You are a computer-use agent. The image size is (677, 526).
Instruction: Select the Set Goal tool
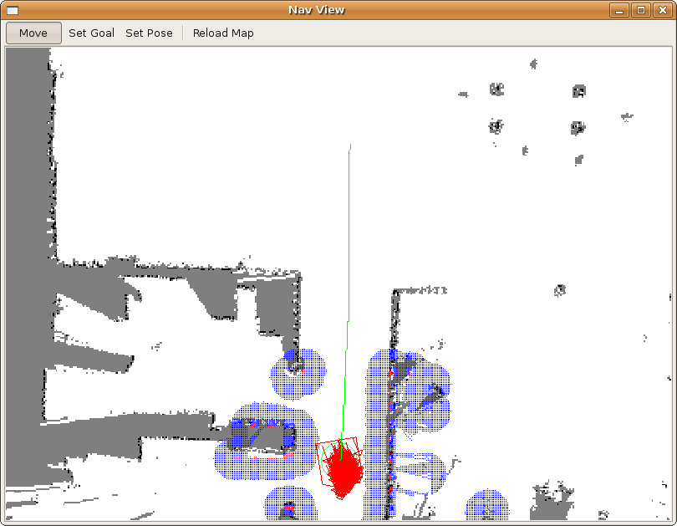(91, 33)
